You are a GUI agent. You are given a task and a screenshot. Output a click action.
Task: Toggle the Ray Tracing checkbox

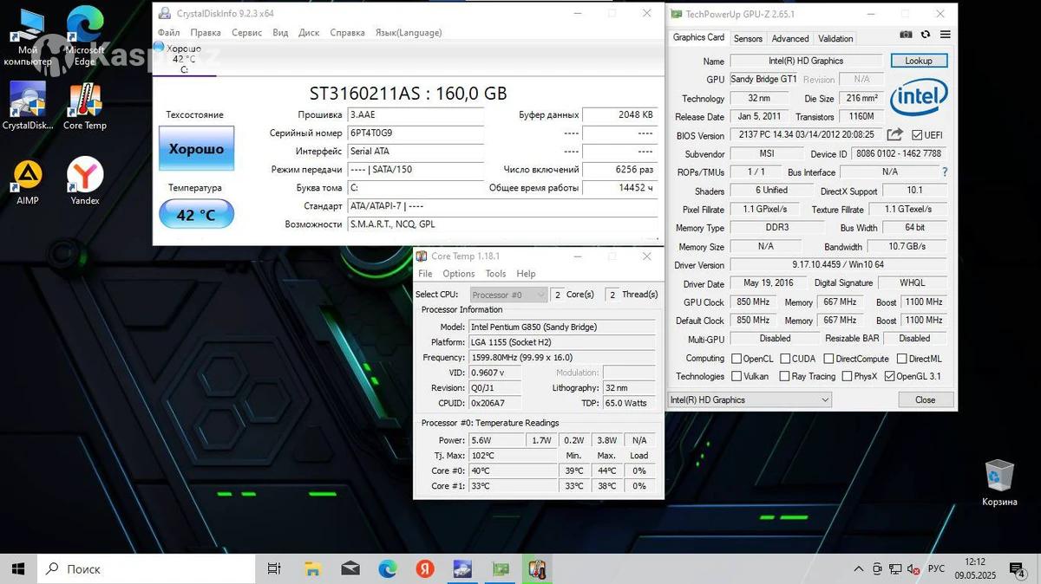785,376
